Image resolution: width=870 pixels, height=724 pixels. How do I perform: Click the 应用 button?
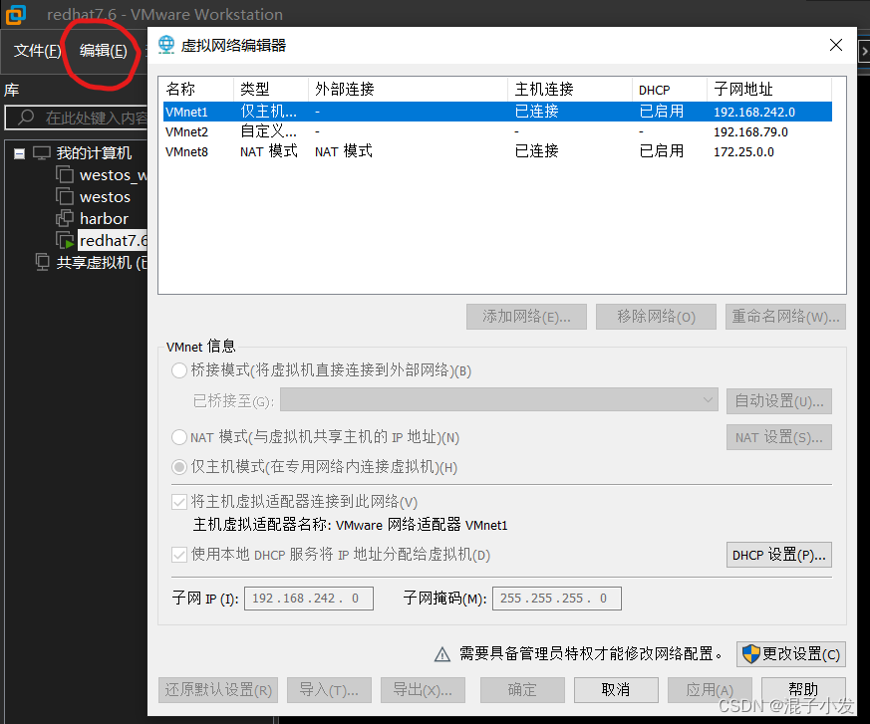(709, 689)
